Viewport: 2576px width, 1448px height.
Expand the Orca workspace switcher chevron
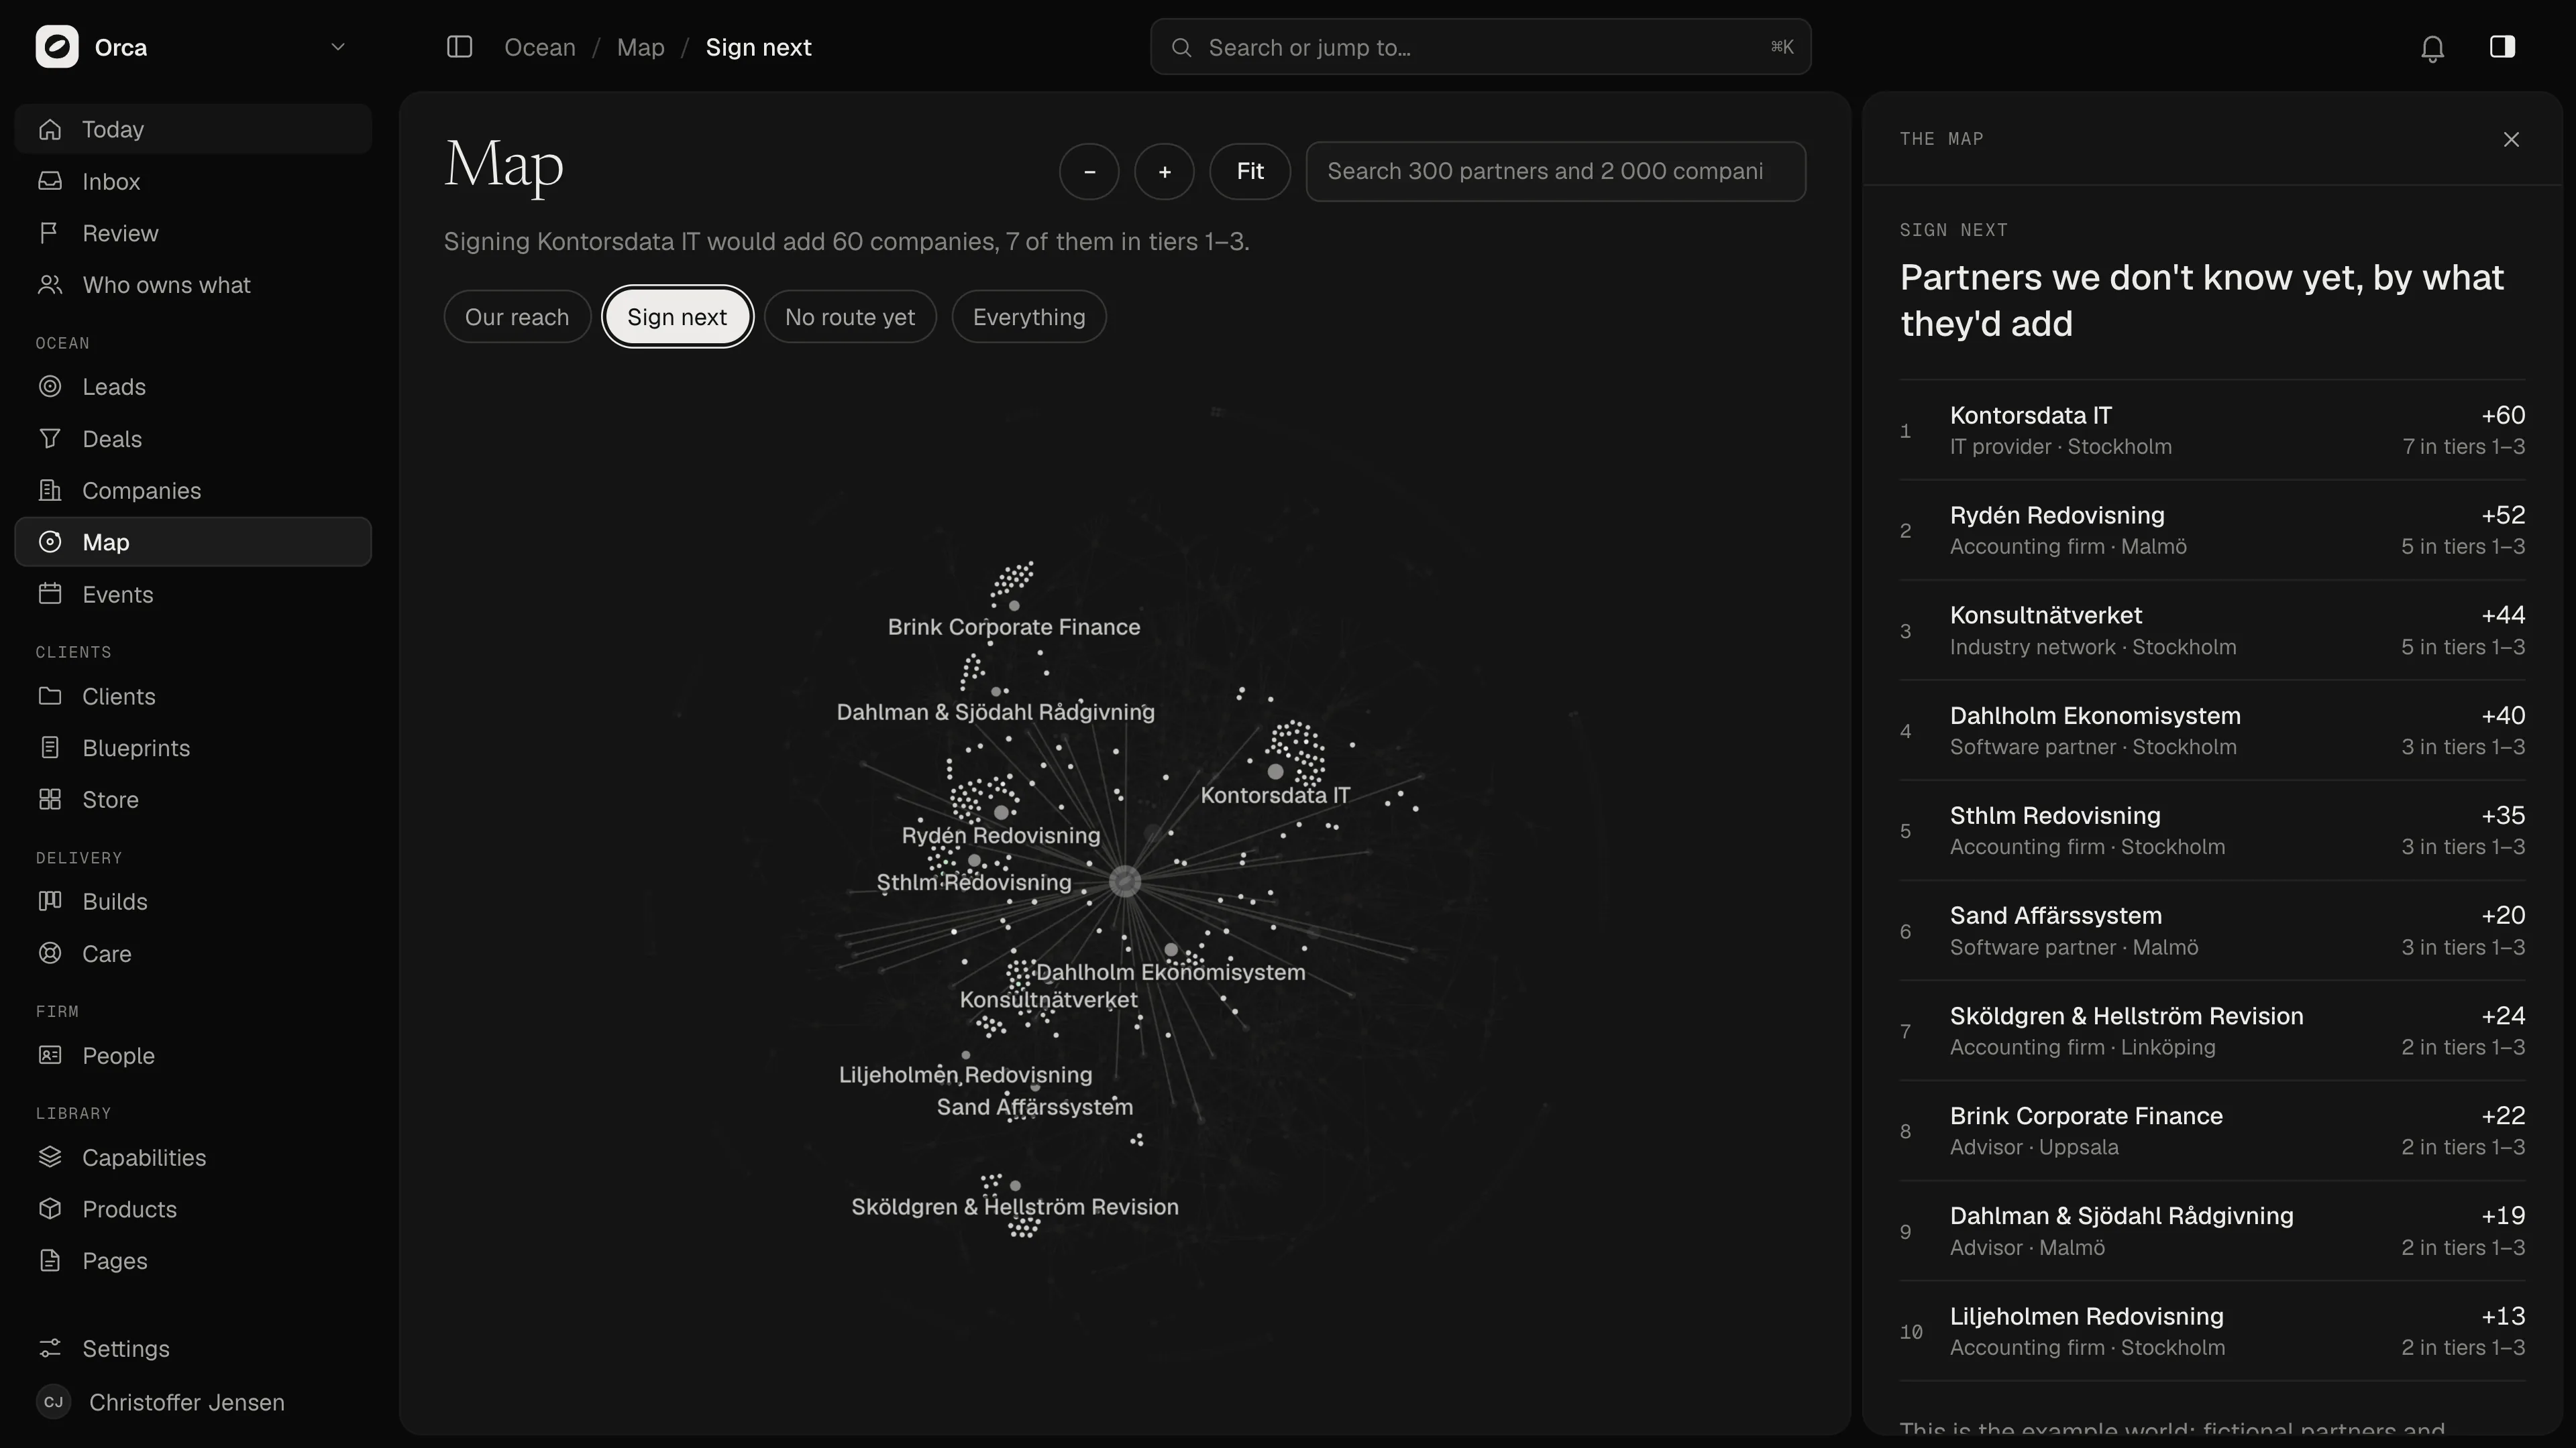338,47
